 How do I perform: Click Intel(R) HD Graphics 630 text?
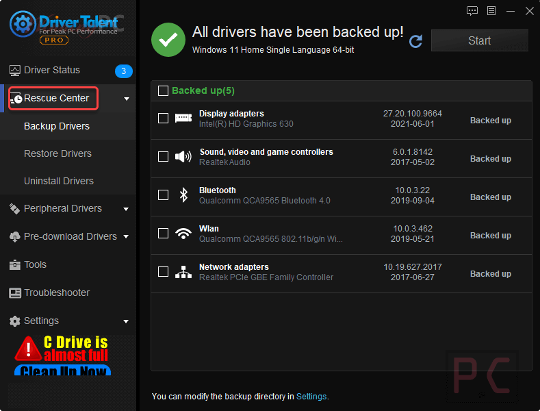246,124
